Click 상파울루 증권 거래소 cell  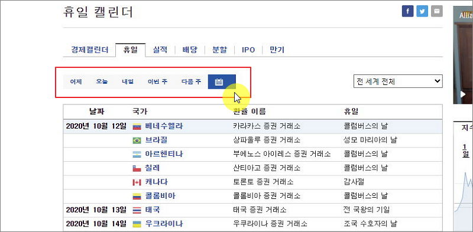(x=267, y=140)
